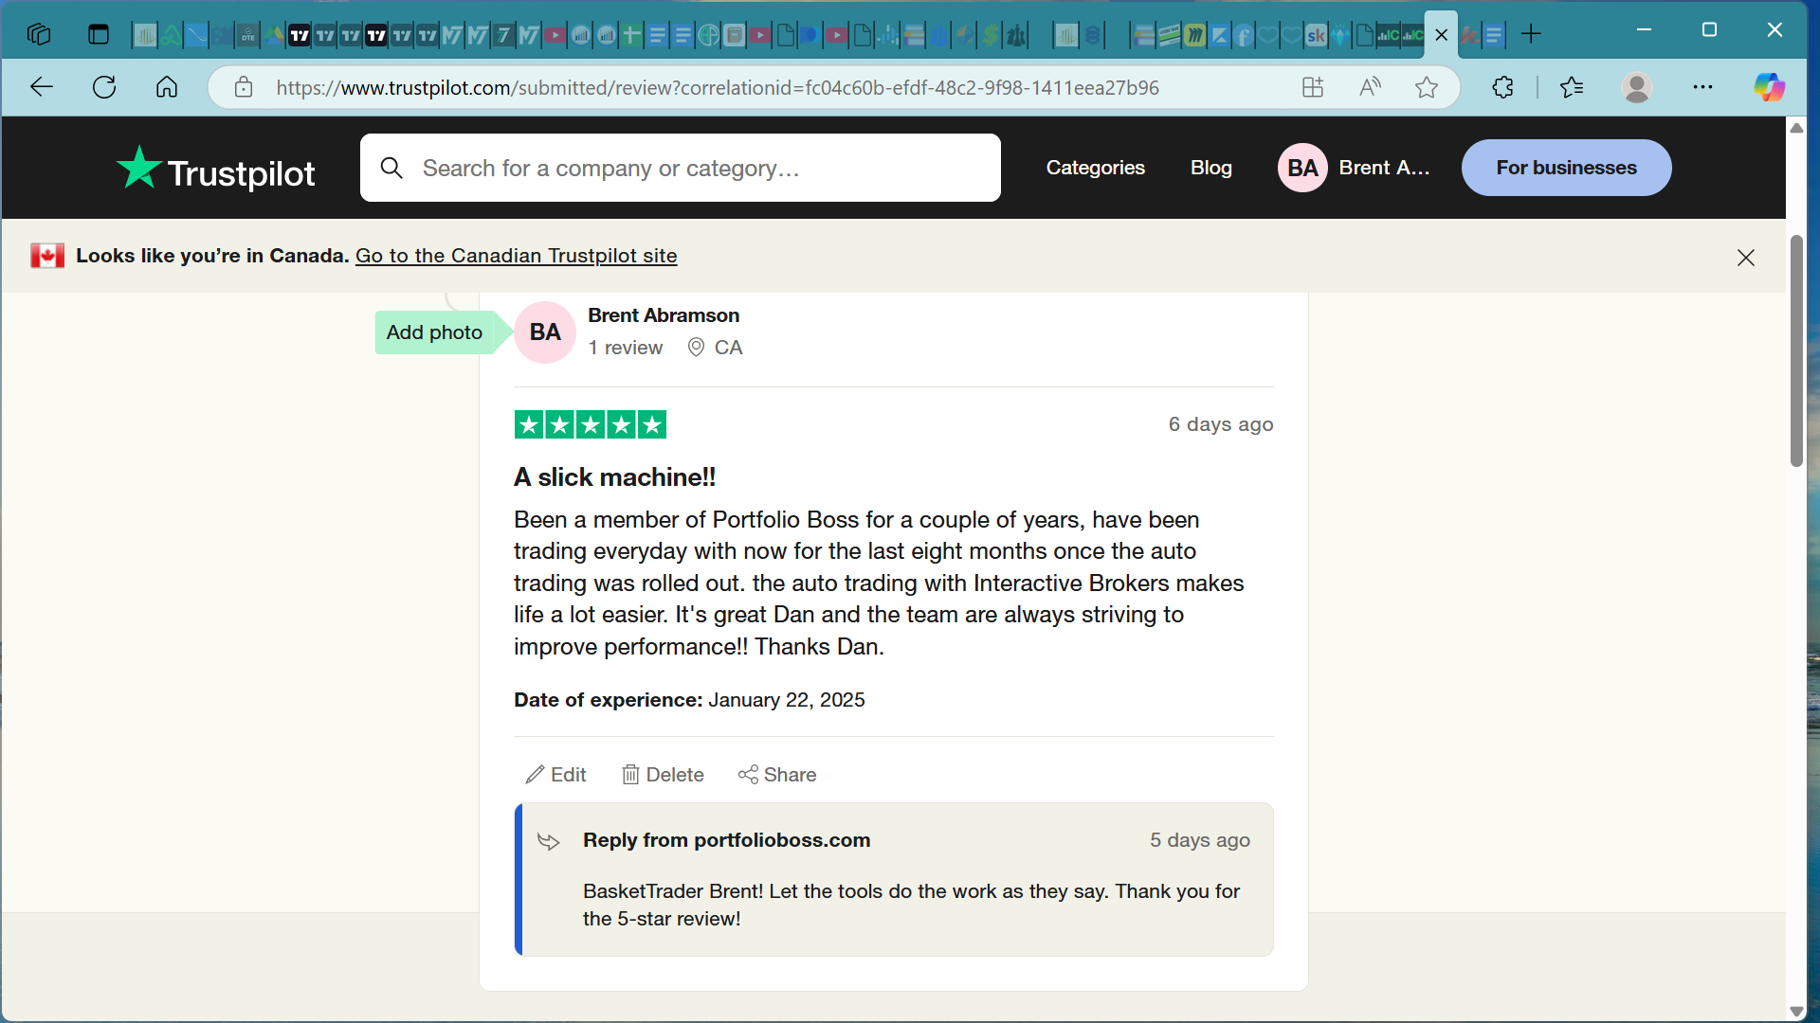The image size is (1820, 1023).
Task: Open the Copilot sidebar icon
Action: tap(1768, 87)
